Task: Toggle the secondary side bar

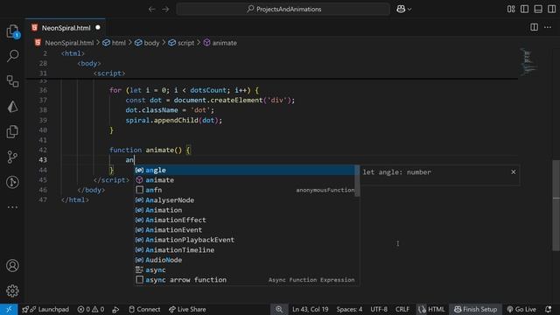Action: click(x=551, y=10)
